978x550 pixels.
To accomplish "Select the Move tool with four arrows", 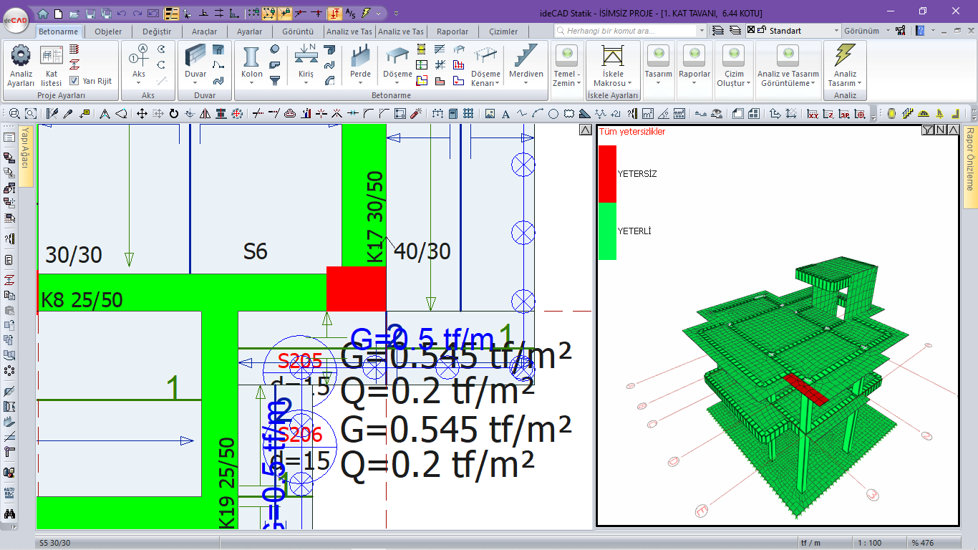I will 142,113.
